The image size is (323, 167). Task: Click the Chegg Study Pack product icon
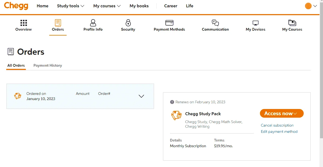coord(176,115)
